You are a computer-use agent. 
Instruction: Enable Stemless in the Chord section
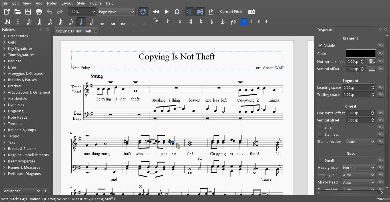pos(320,134)
